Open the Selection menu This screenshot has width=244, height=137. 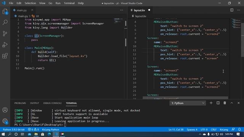click(30, 3)
